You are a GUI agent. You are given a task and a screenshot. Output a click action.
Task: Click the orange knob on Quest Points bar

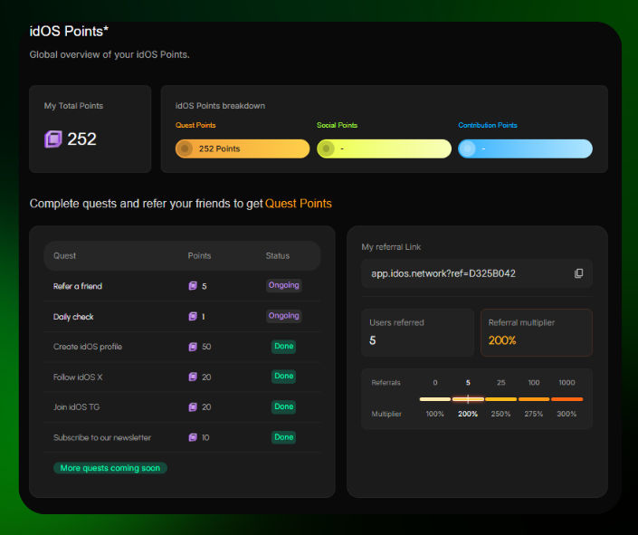(185, 148)
